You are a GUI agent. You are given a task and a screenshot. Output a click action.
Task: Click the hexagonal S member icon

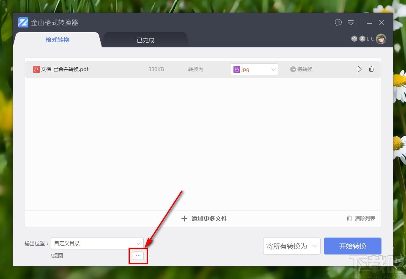(x=363, y=38)
